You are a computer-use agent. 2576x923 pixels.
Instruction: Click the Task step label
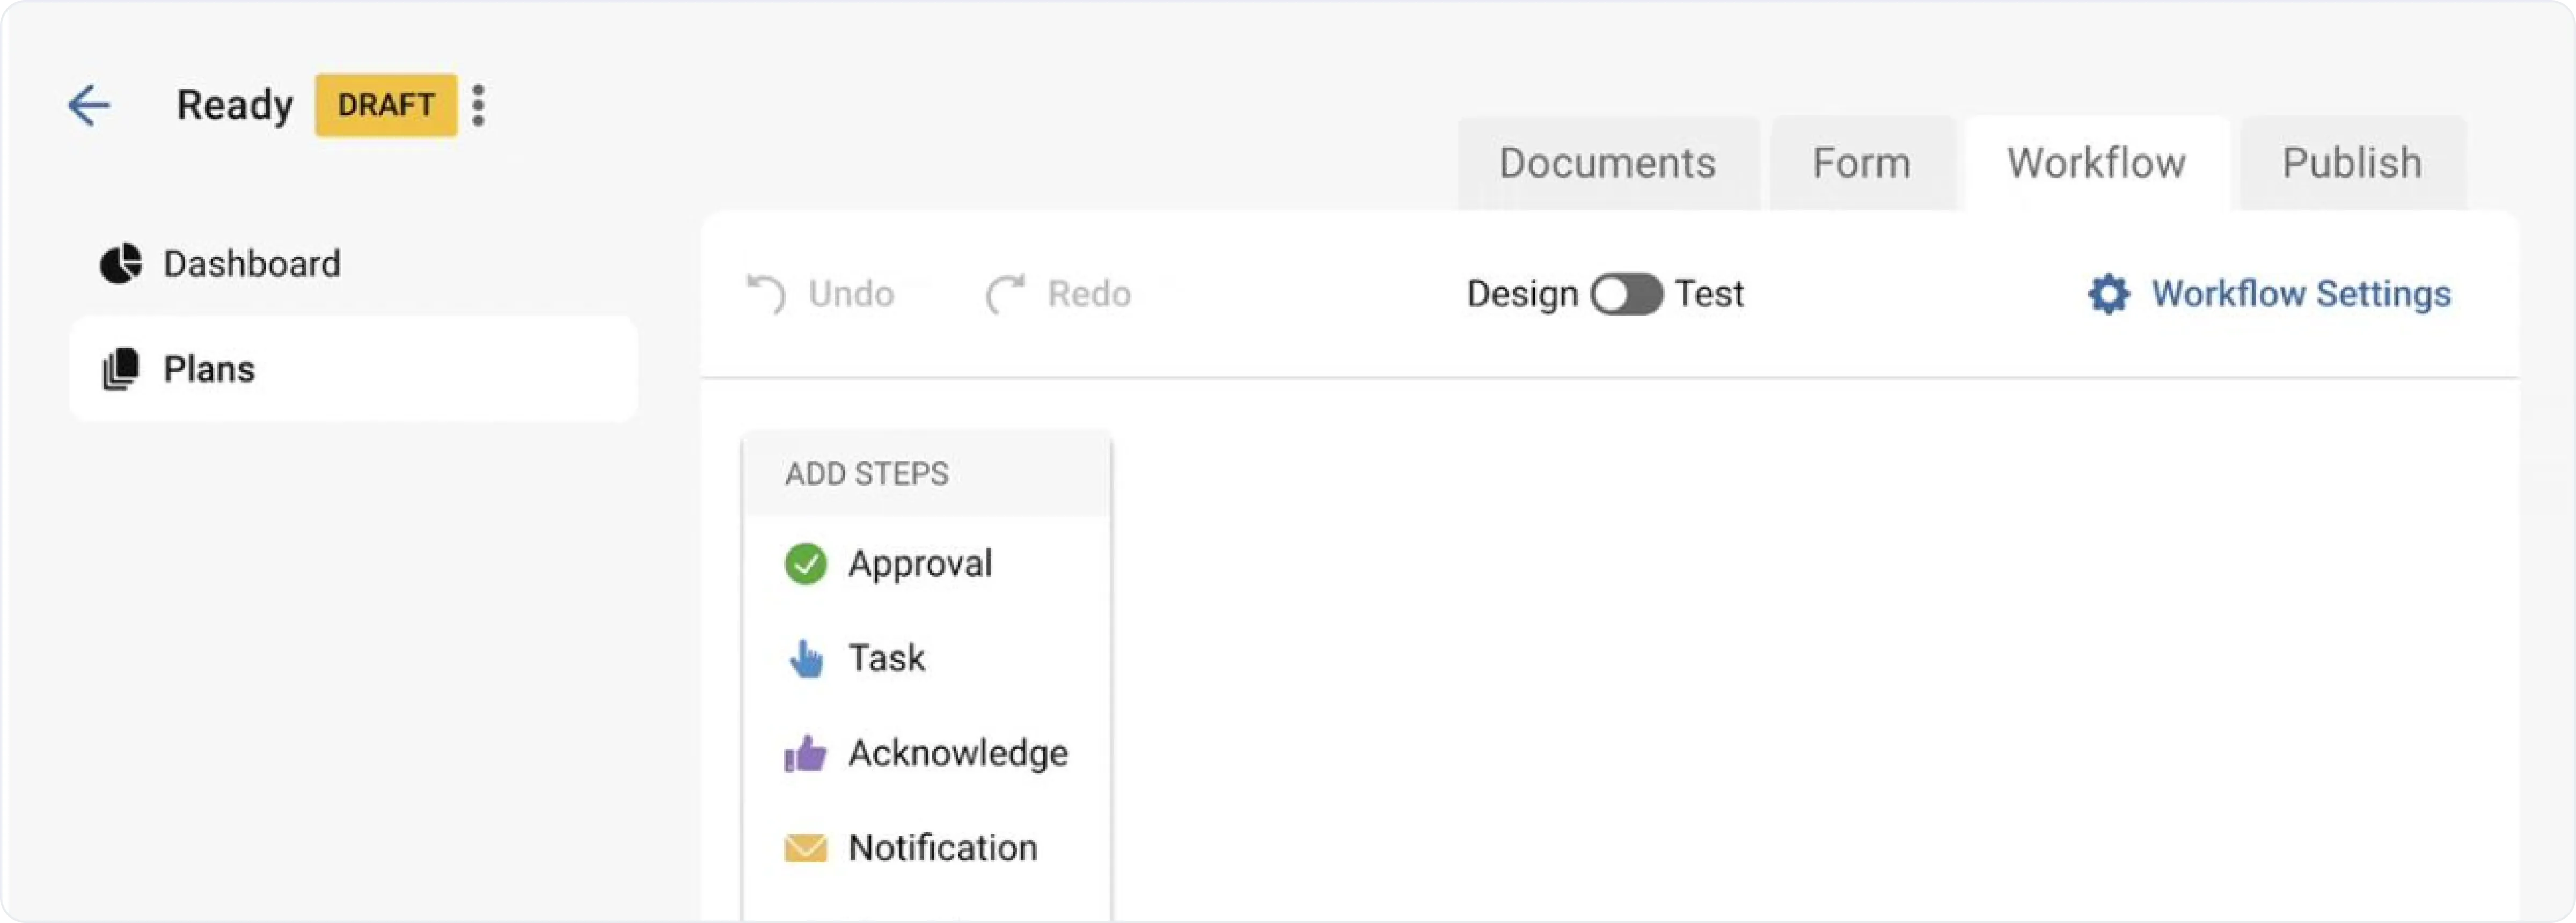coord(887,658)
